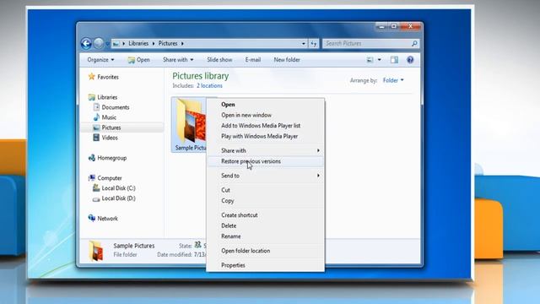Expand the Send to submenu
This screenshot has height=304, width=540.
click(x=318, y=176)
